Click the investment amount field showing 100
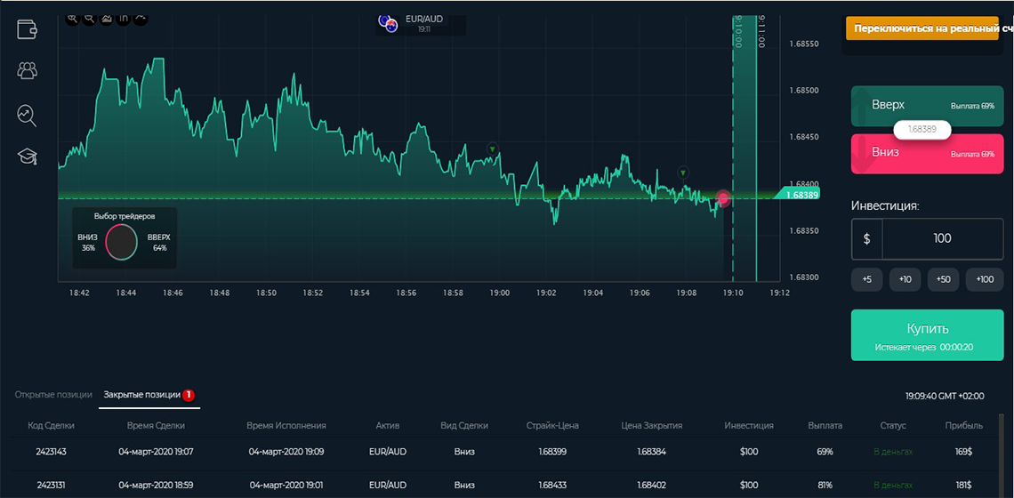The height and width of the screenshot is (498, 1014). coord(942,238)
